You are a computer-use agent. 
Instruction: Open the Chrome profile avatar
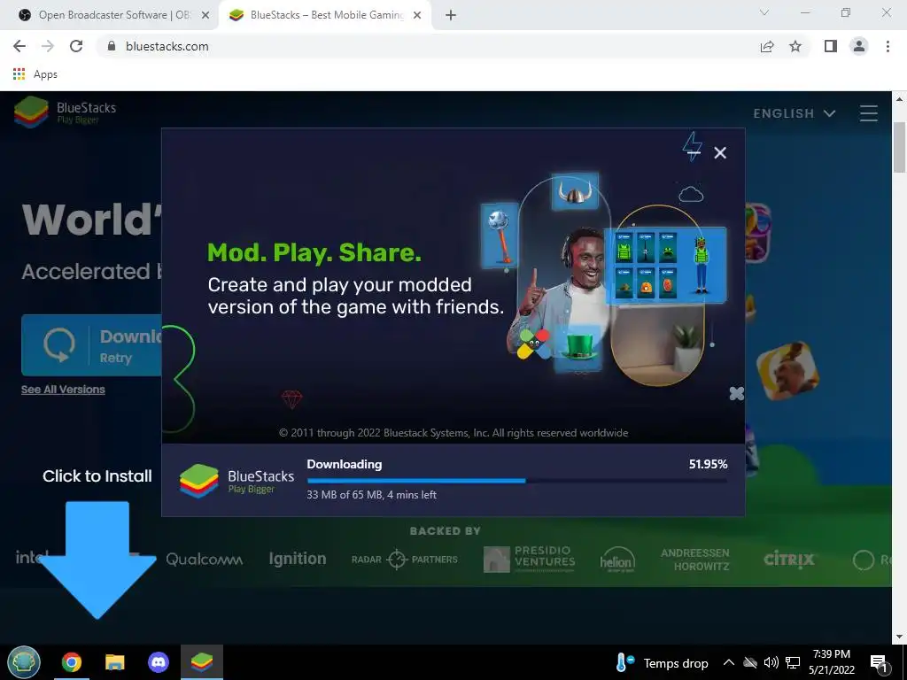(859, 46)
